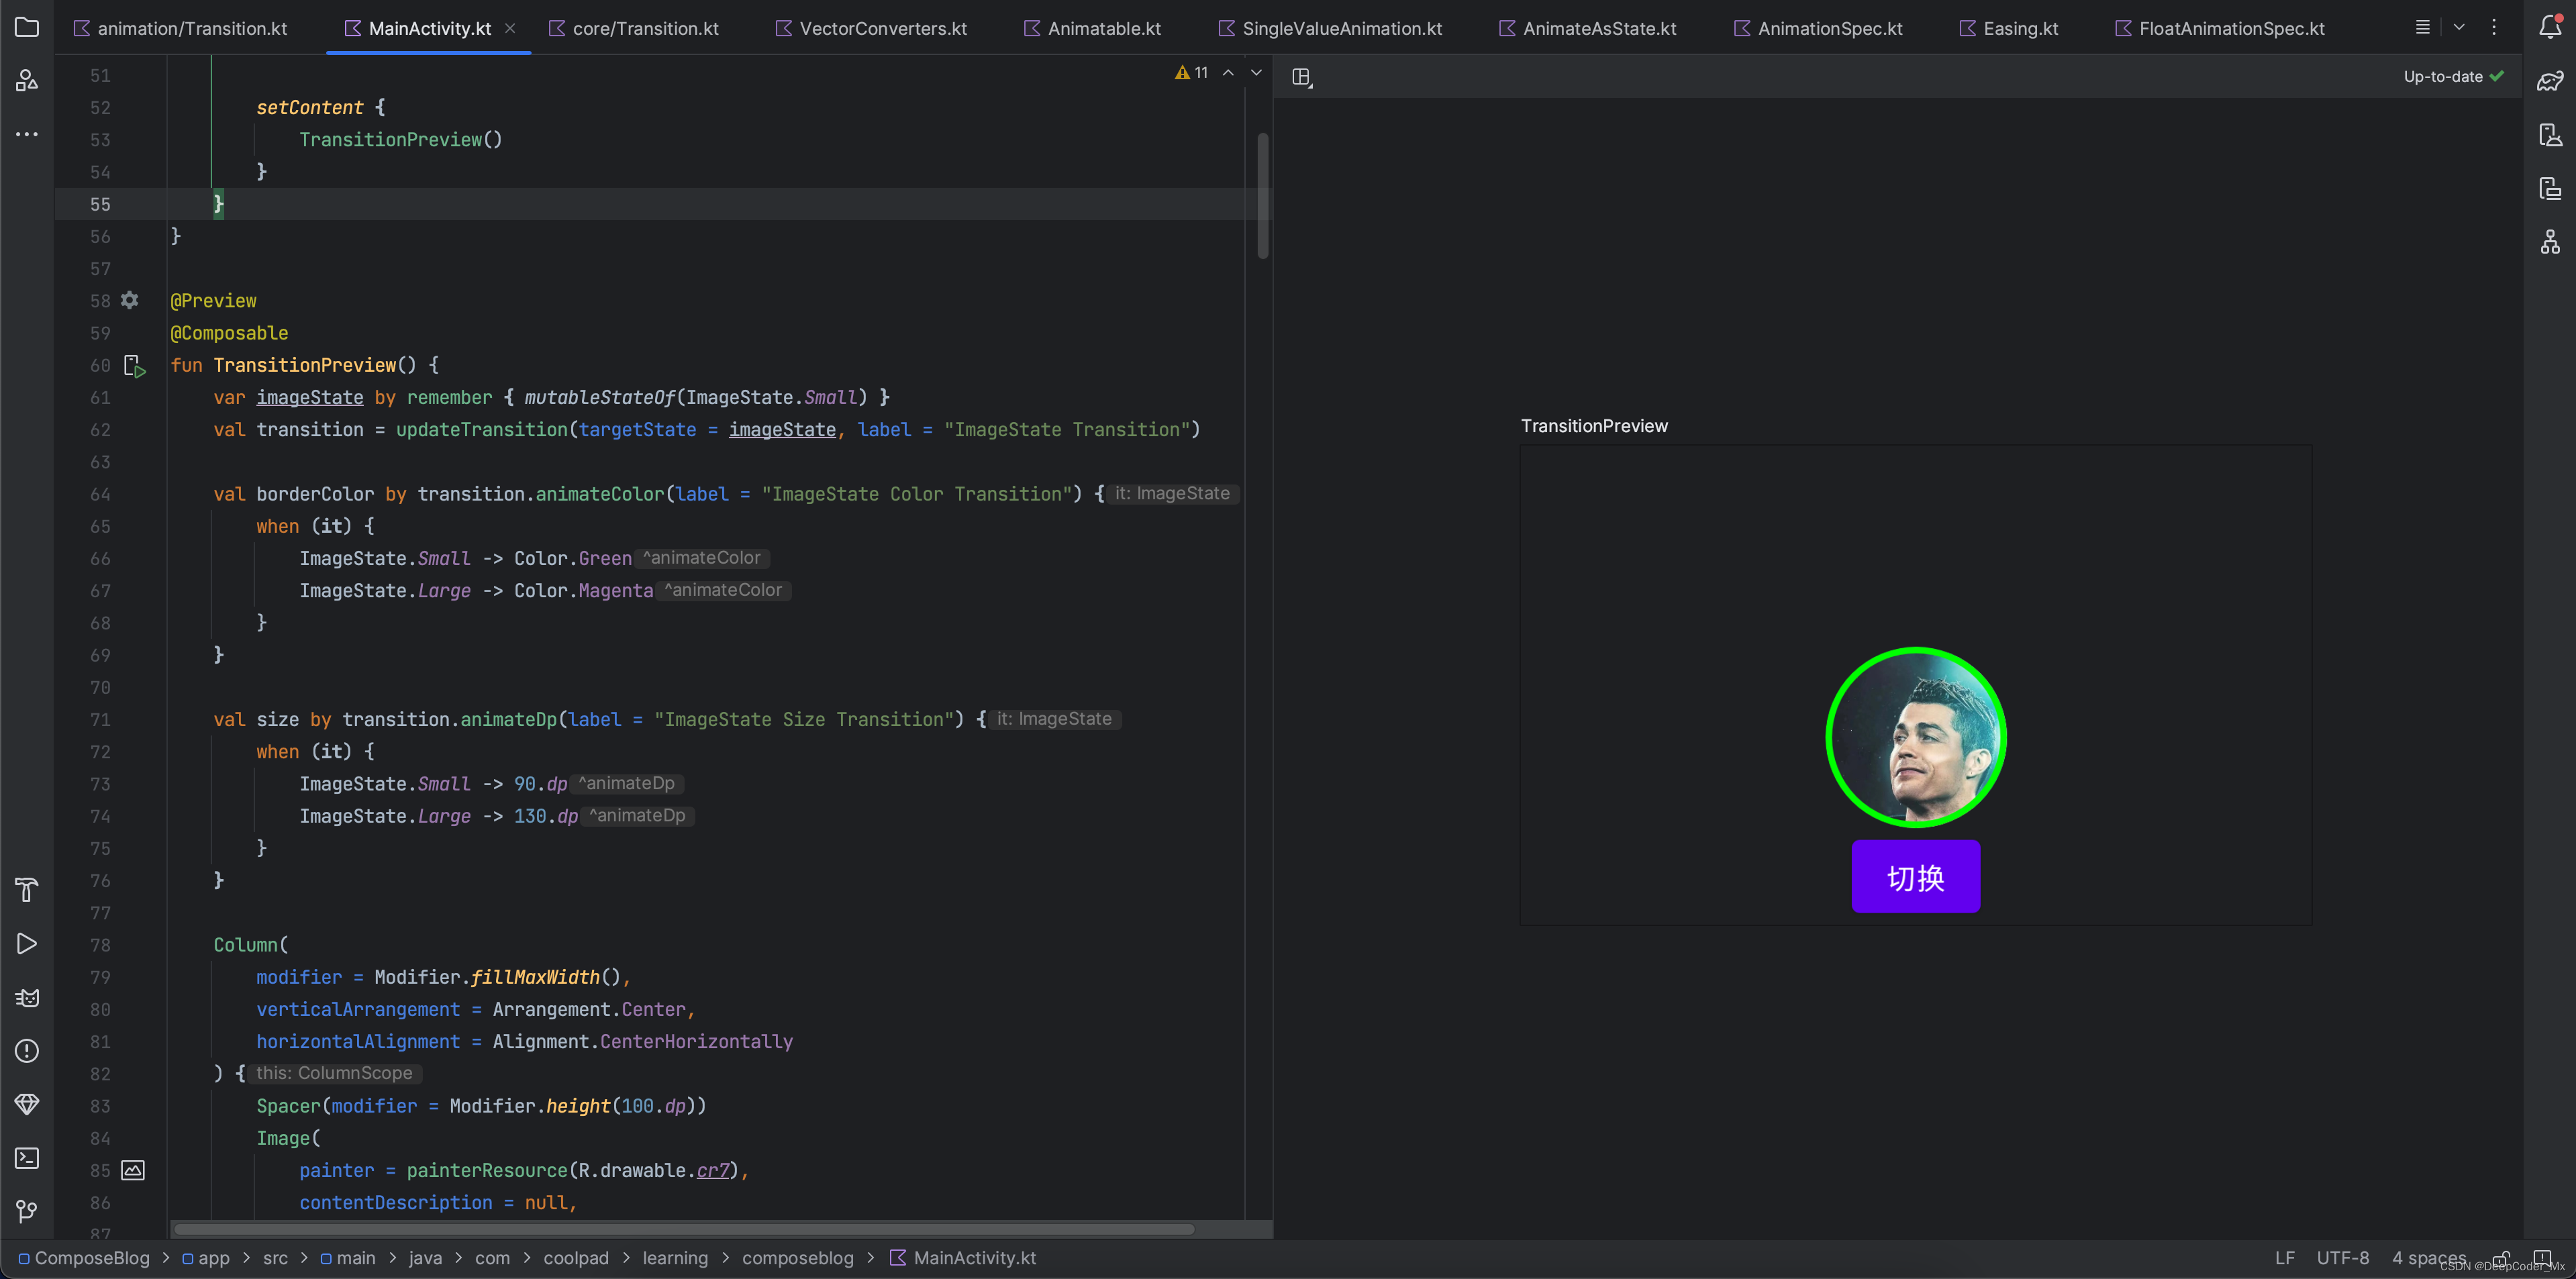Open the Project folder tool window
The width and height of the screenshot is (2576, 1279).
[x=27, y=27]
